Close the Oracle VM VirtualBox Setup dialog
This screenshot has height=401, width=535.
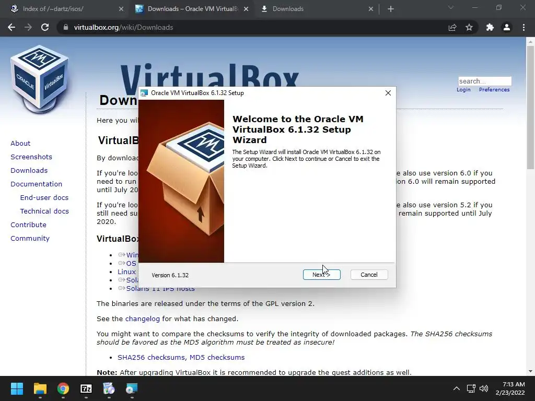click(x=388, y=93)
